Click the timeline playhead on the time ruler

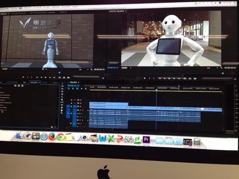click(x=156, y=89)
